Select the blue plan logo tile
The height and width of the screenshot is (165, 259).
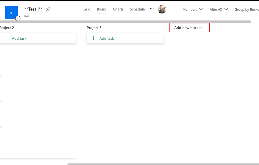tap(11, 12)
